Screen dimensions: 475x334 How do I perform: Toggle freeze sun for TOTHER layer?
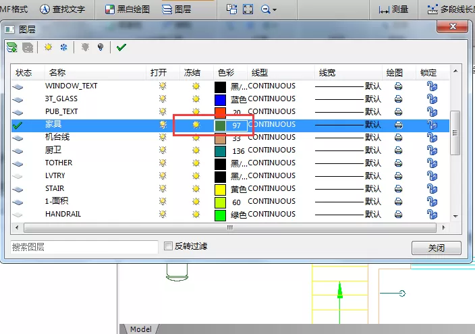(196, 163)
